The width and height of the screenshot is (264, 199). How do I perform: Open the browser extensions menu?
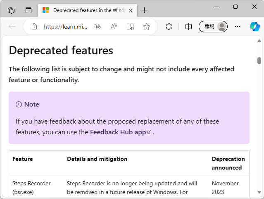[x=169, y=27]
